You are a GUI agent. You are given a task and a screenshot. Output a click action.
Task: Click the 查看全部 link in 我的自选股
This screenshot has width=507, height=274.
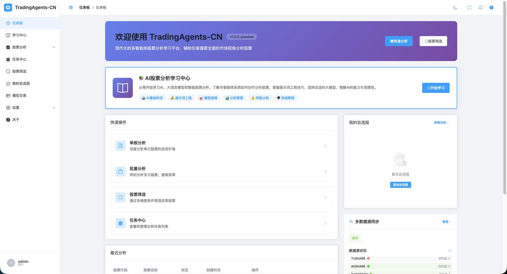point(441,123)
